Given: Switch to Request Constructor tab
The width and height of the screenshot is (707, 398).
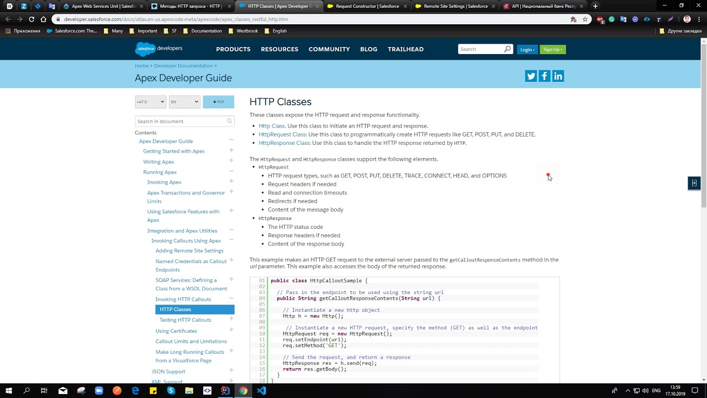Looking at the screenshot, I should tap(367, 6).
